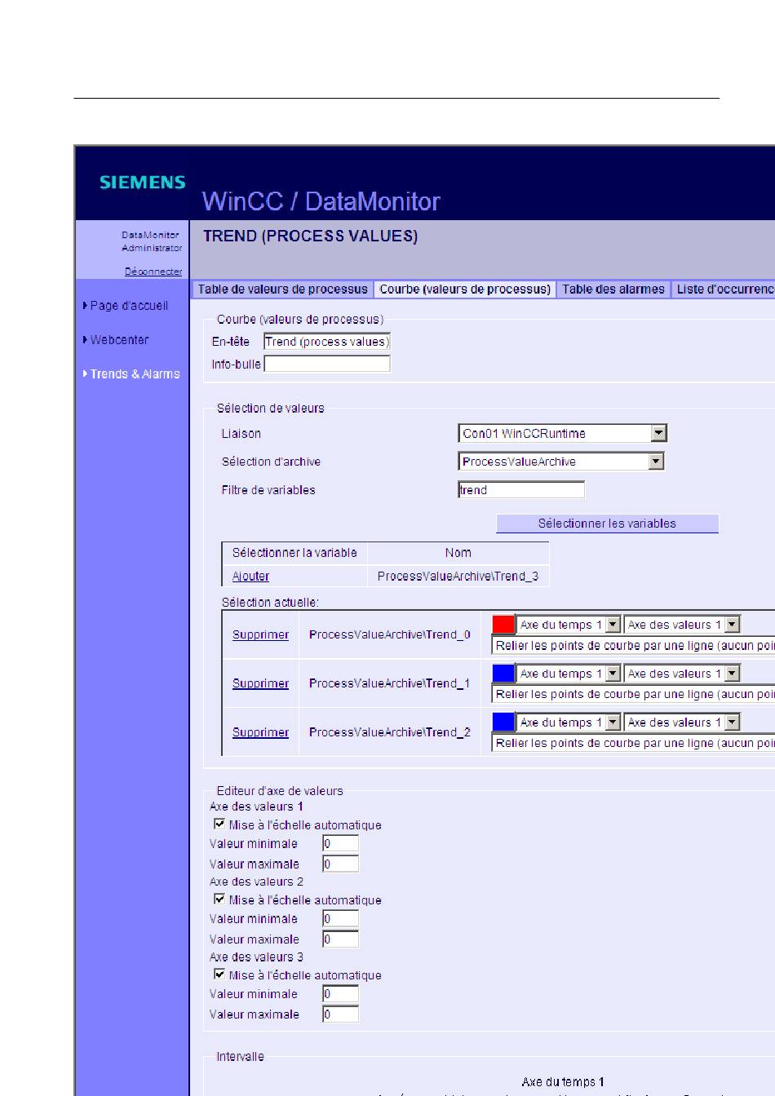Image resolution: width=775 pixels, height=1096 pixels.
Task: Open the Sélection d'archive dropdown
Action: point(561,462)
